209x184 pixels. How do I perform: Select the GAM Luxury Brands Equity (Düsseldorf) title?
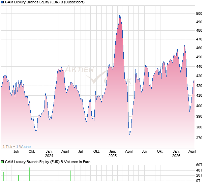coord(45,2)
